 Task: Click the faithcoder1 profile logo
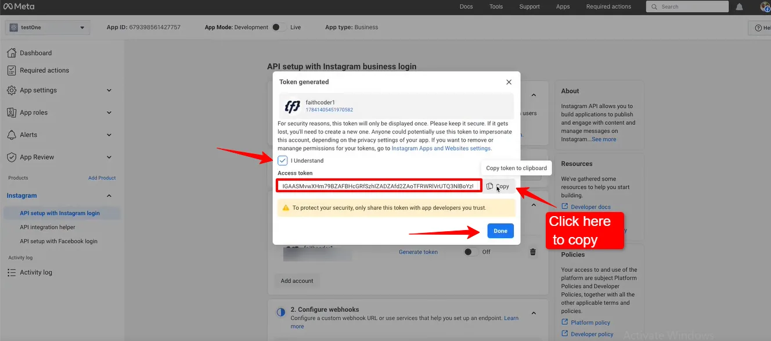click(x=293, y=106)
